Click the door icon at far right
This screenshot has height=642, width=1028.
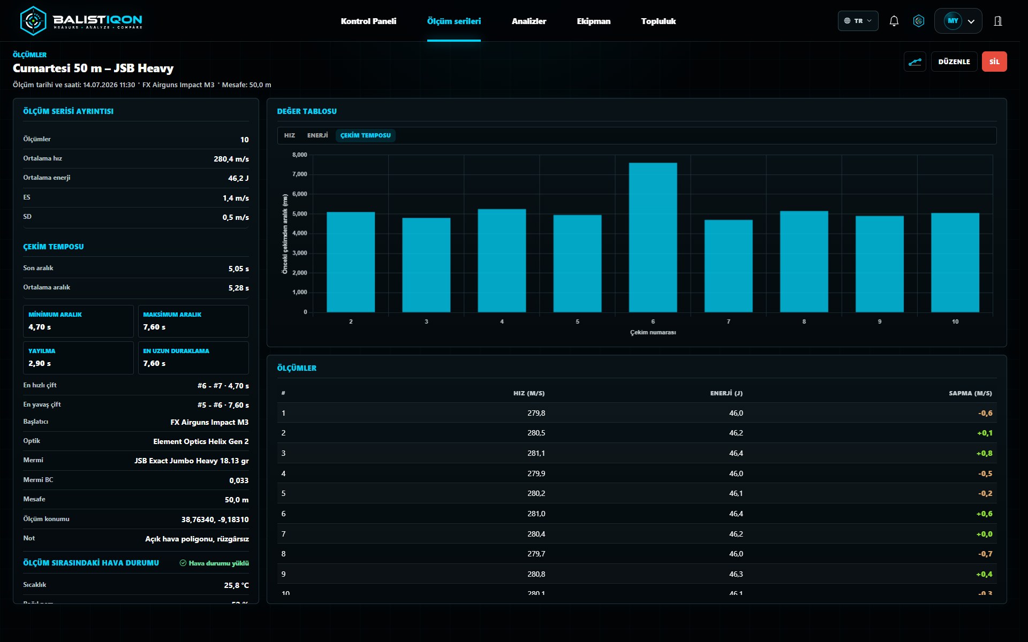pos(998,21)
